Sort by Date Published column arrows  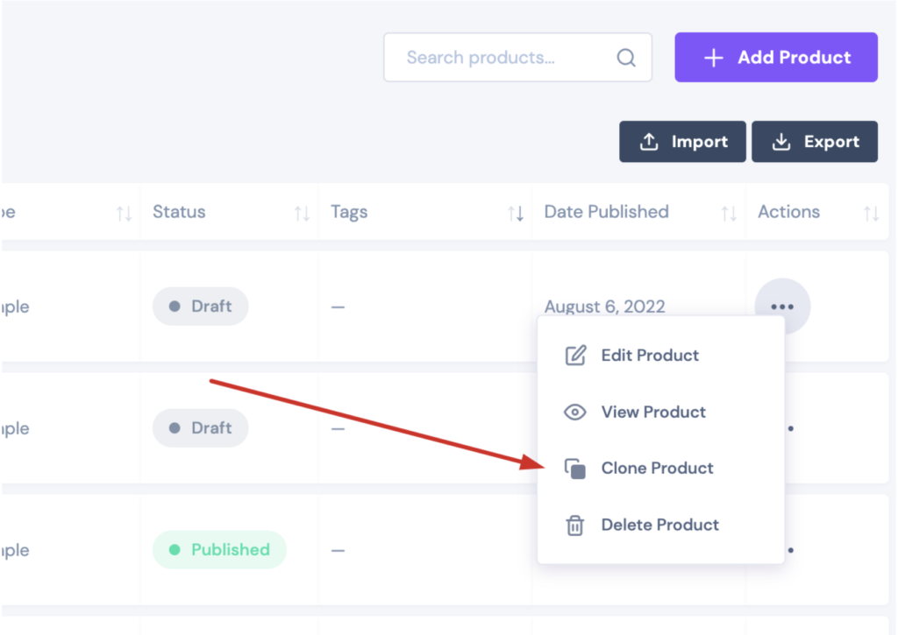729,214
